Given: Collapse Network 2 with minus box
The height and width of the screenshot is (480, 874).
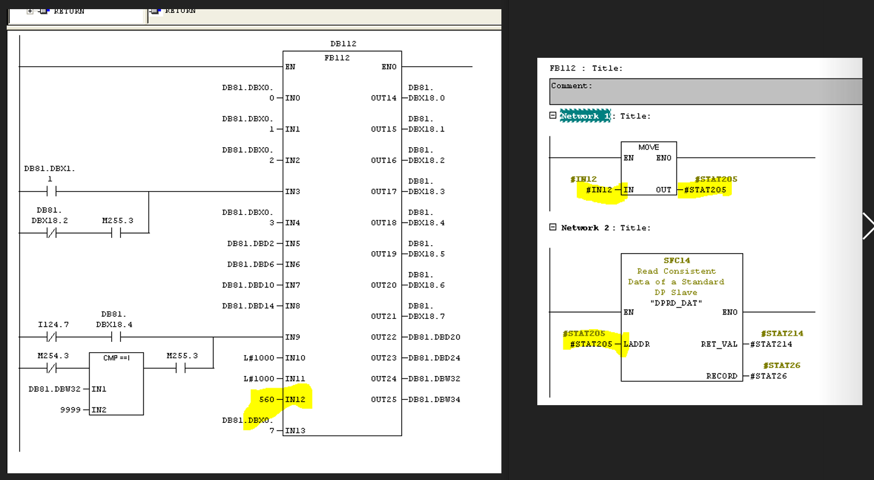Looking at the screenshot, I should click(x=553, y=227).
